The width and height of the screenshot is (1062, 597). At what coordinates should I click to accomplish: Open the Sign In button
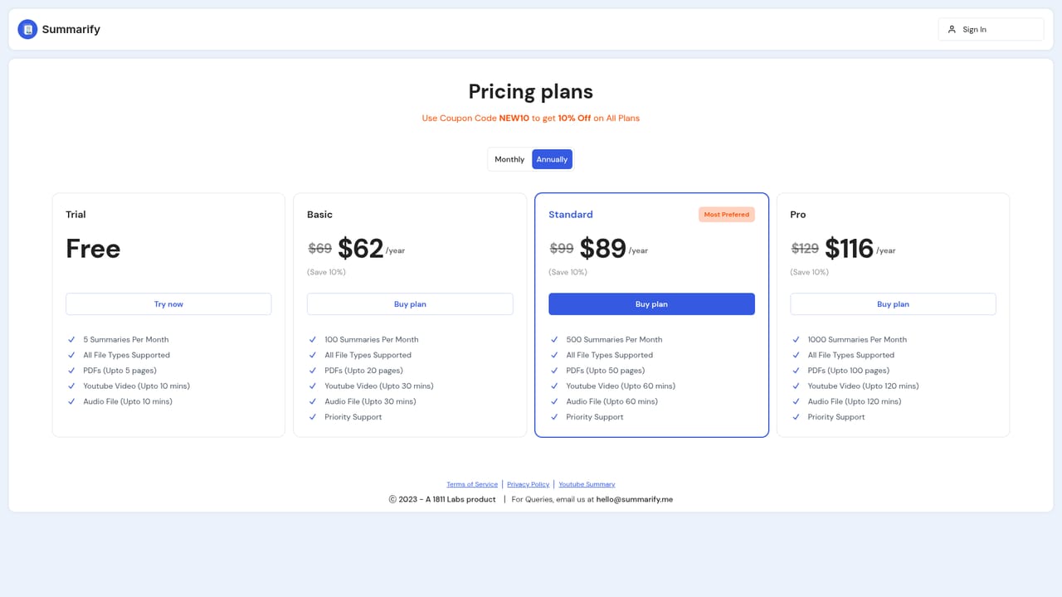pos(991,30)
